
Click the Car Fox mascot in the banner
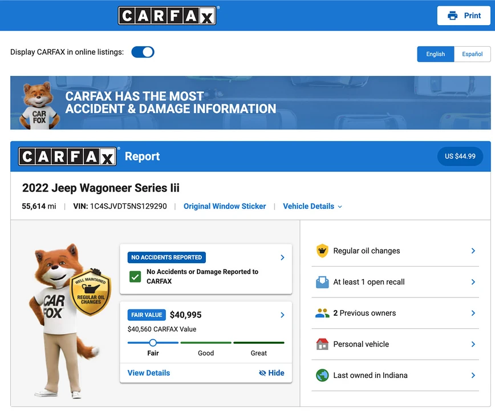[x=39, y=106]
